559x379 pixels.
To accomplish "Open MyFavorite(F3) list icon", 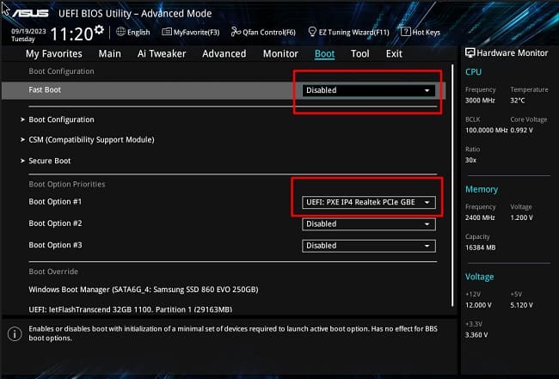I will tap(167, 32).
